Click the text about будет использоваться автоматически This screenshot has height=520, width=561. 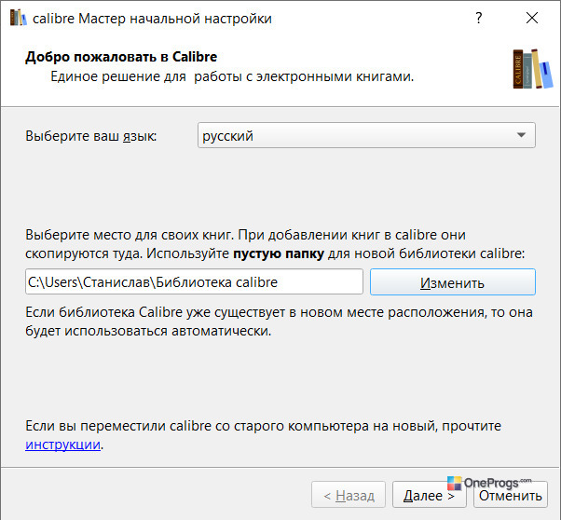click(x=148, y=331)
